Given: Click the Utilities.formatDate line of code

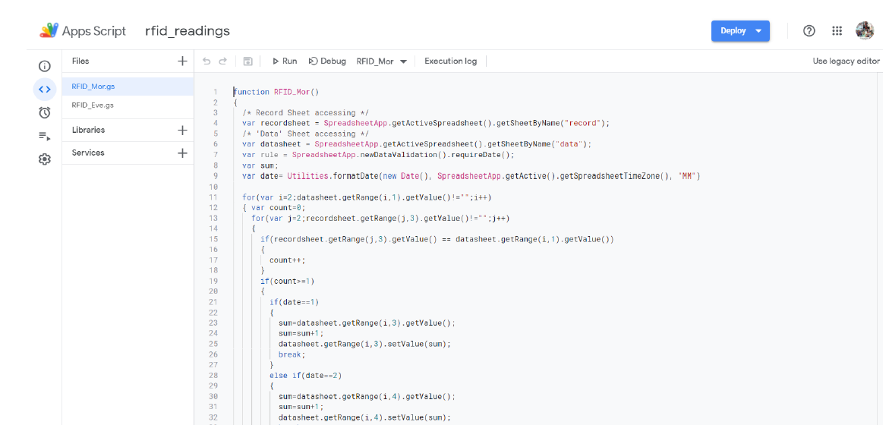Looking at the screenshot, I should coord(471,176).
